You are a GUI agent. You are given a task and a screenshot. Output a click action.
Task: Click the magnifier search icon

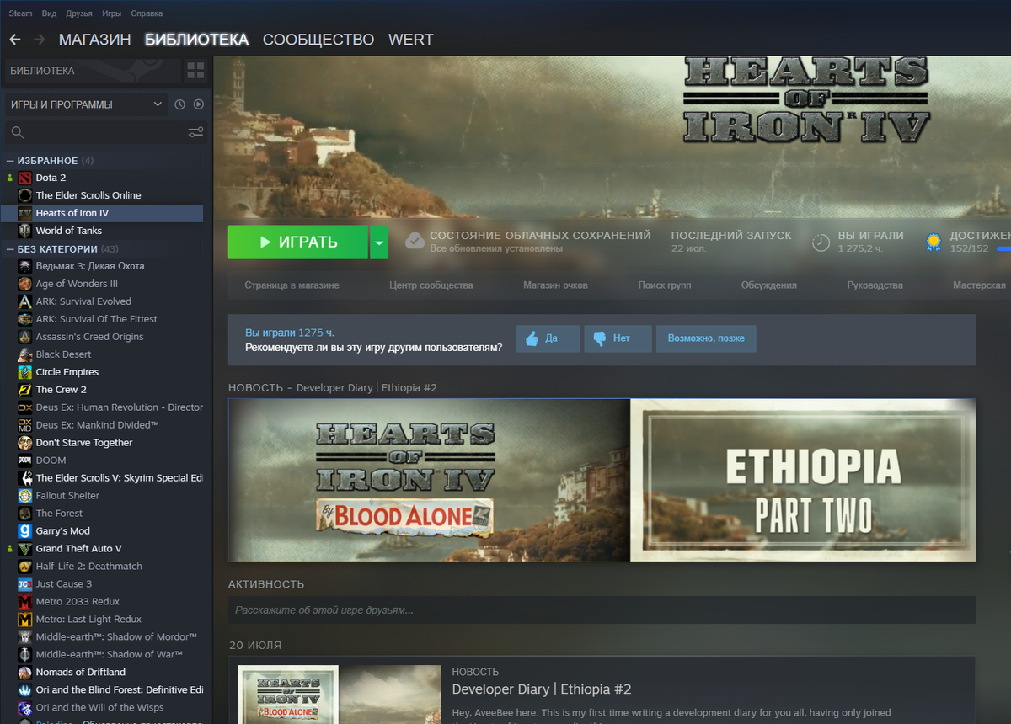pos(17,132)
